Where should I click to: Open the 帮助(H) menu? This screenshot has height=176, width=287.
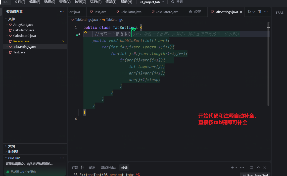point(126,2)
